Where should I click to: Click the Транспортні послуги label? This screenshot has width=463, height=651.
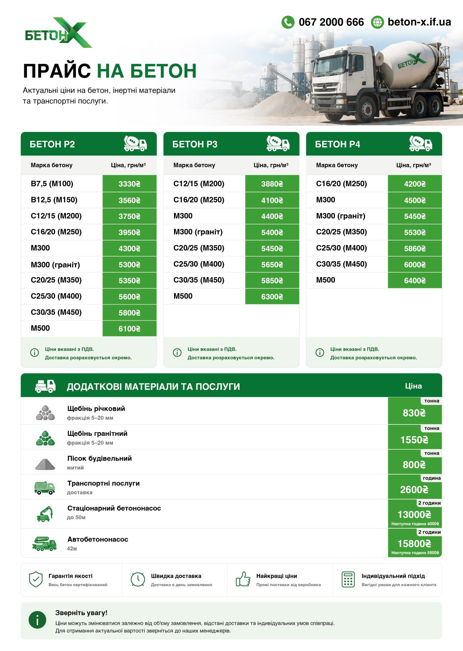click(103, 483)
